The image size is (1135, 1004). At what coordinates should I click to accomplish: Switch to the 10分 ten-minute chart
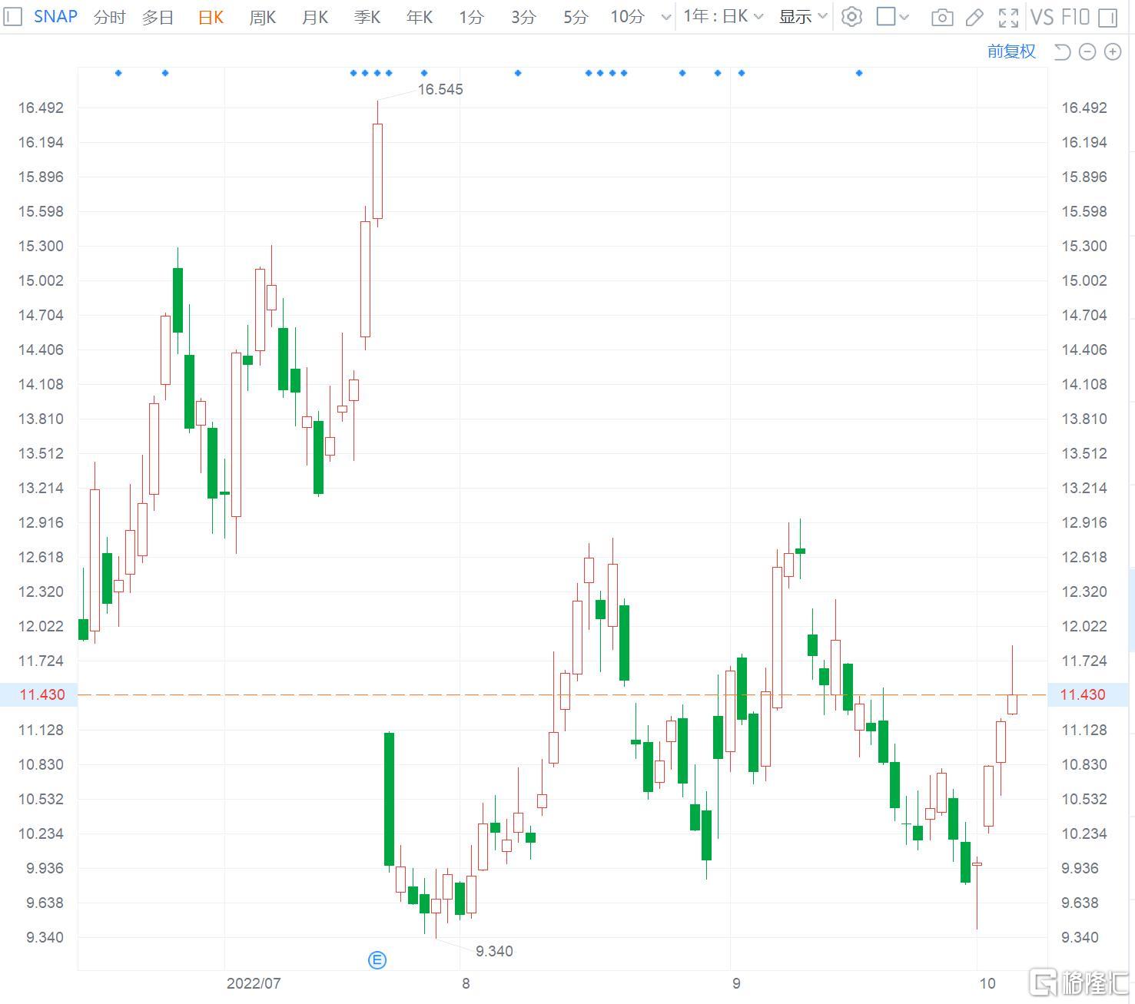[x=627, y=17]
